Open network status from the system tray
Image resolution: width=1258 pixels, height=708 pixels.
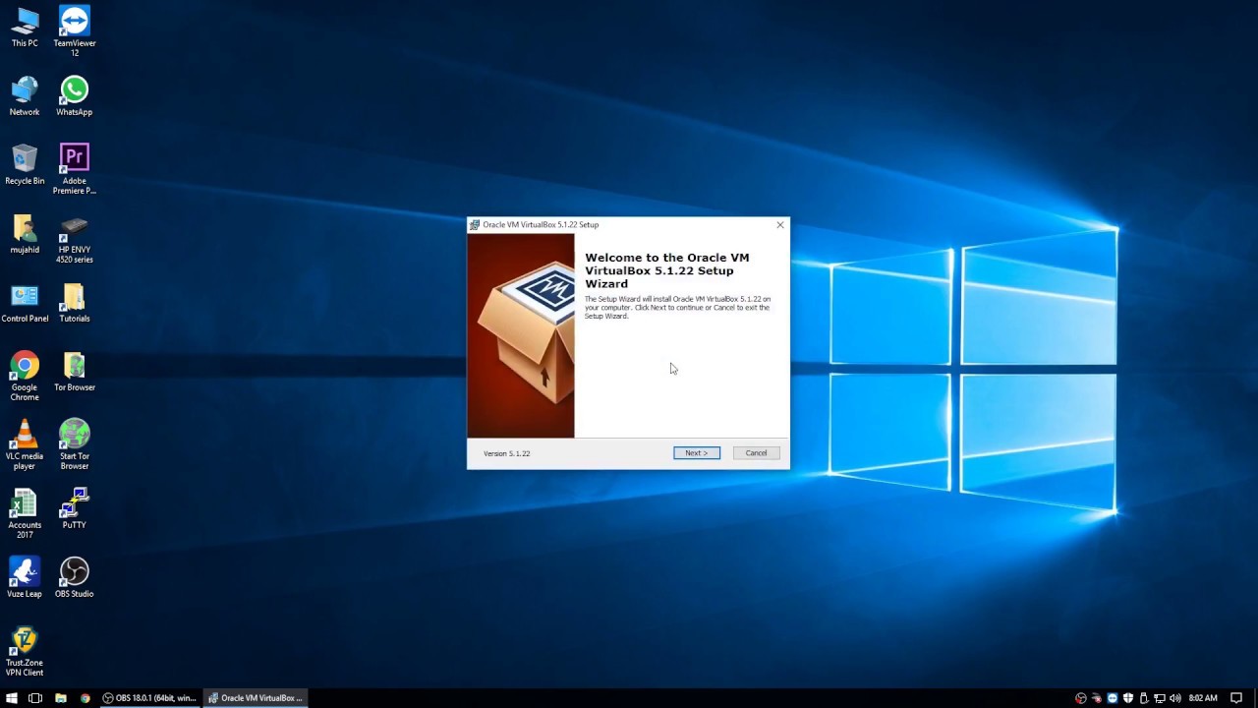click(1160, 698)
